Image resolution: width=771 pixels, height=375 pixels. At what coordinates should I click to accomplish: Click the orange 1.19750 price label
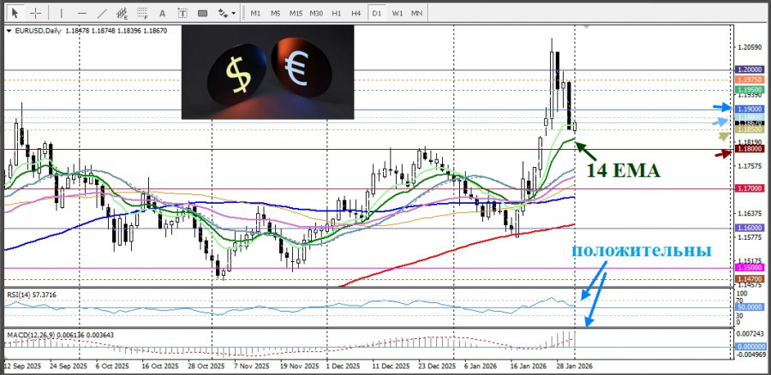(x=749, y=80)
